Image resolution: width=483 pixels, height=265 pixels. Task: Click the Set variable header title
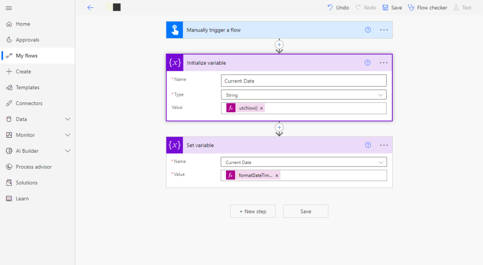(x=200, y=145)
